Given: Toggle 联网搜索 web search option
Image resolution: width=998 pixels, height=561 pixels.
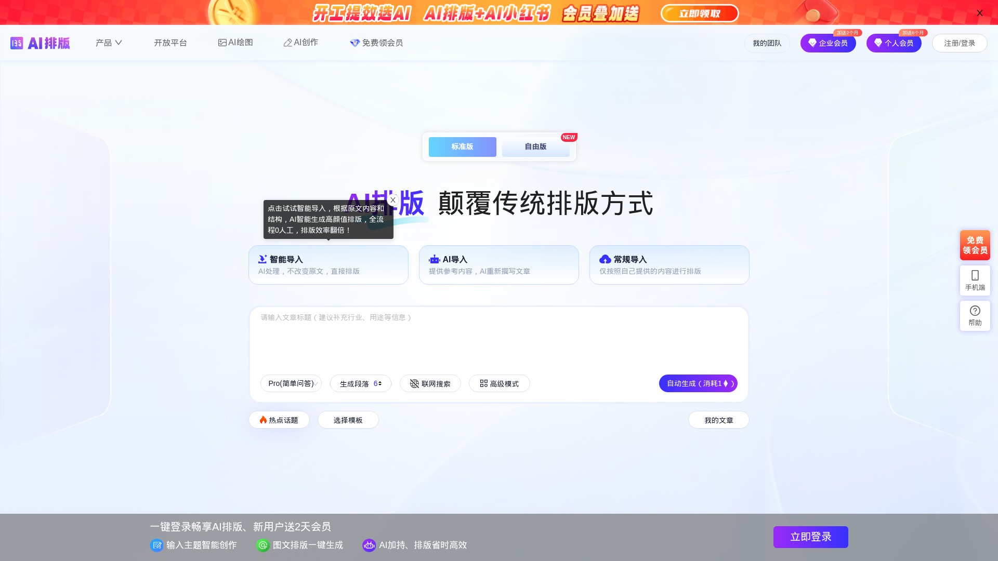Looking at the screenshot, I should click(430, 383).
